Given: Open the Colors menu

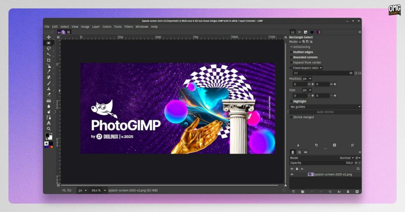Looking at the screenshot, I should (x=107, y=26).
